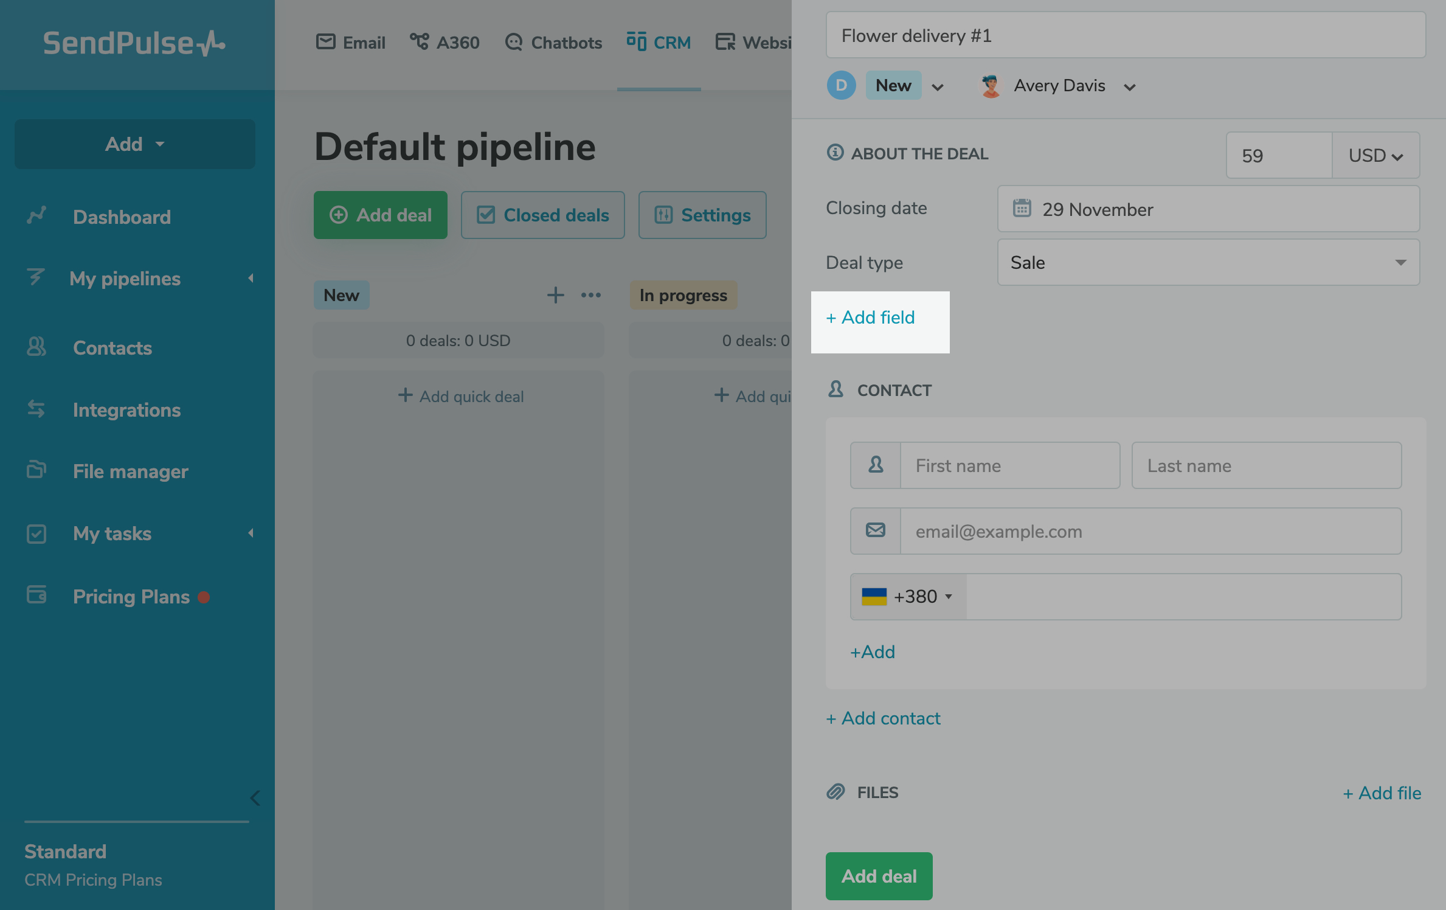The width and height of the screenshot is (1446, 910).
Task: Click the email address input
Action: pyautogui.click(x=1150, y=532)
